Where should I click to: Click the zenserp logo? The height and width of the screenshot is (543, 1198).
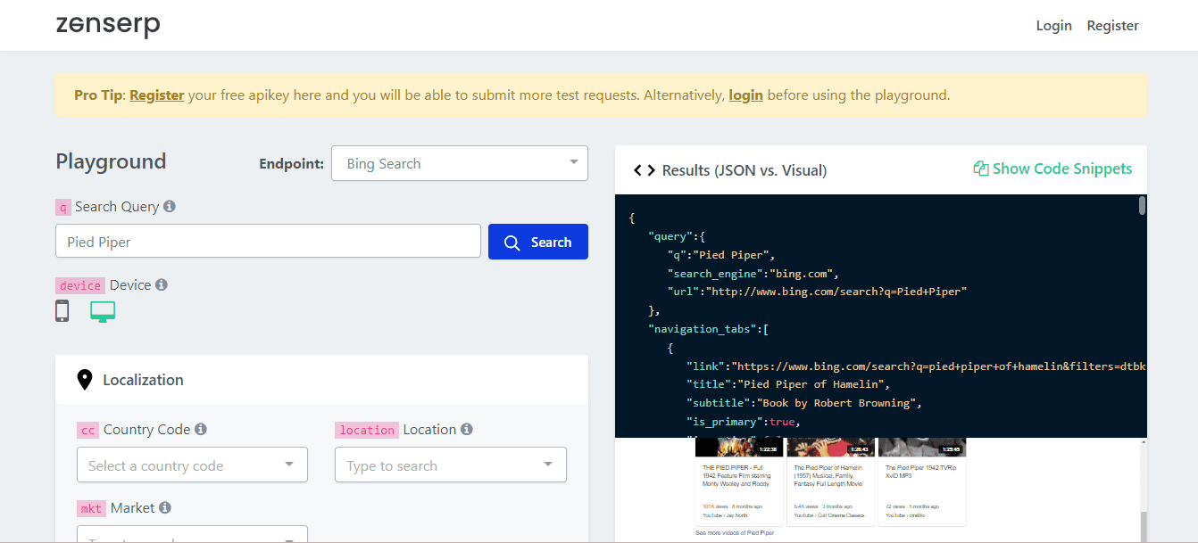coord(108,24)
